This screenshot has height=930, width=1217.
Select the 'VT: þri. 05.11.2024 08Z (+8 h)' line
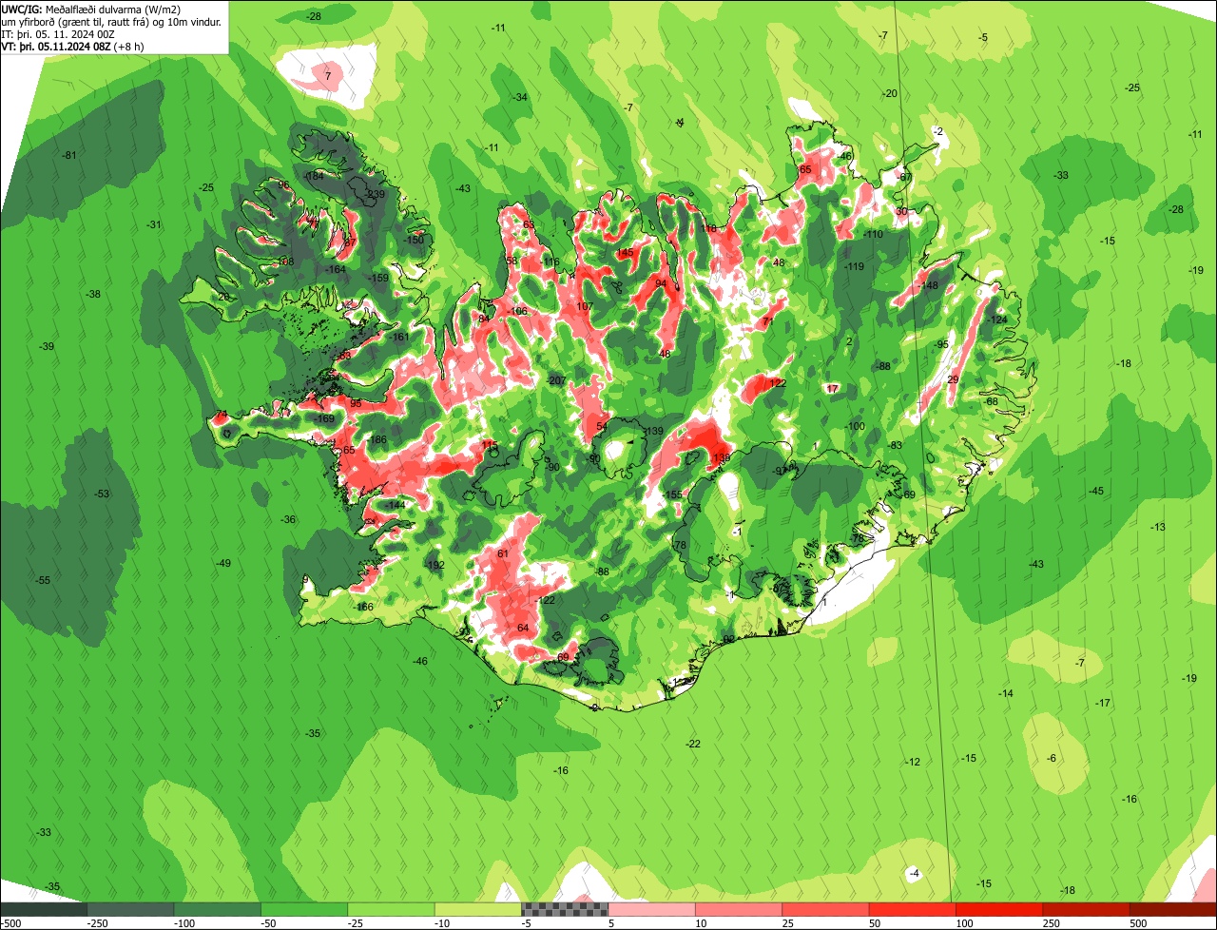[x=73, y=46]
